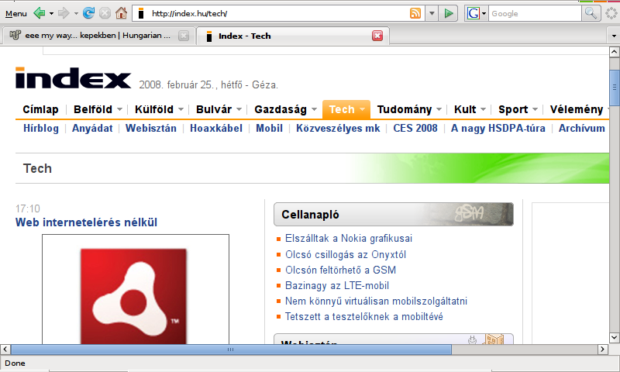Image resolution: width=620 pixels, height=372 pixels.
Task: Open the search engine selector dropdown arrow
Action: point(484,14)
